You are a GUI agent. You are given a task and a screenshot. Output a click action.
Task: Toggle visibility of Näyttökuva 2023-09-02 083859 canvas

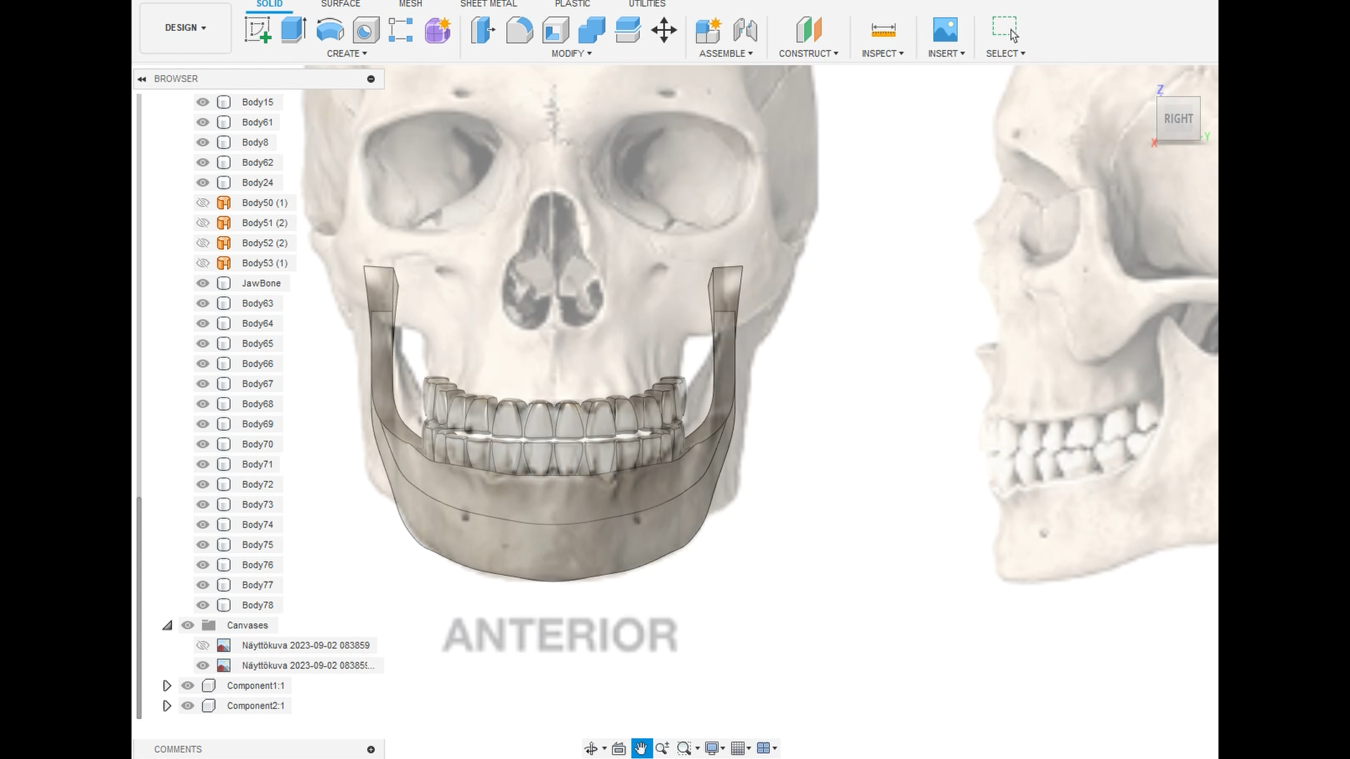pyautogui.click(x=202, y=645)
